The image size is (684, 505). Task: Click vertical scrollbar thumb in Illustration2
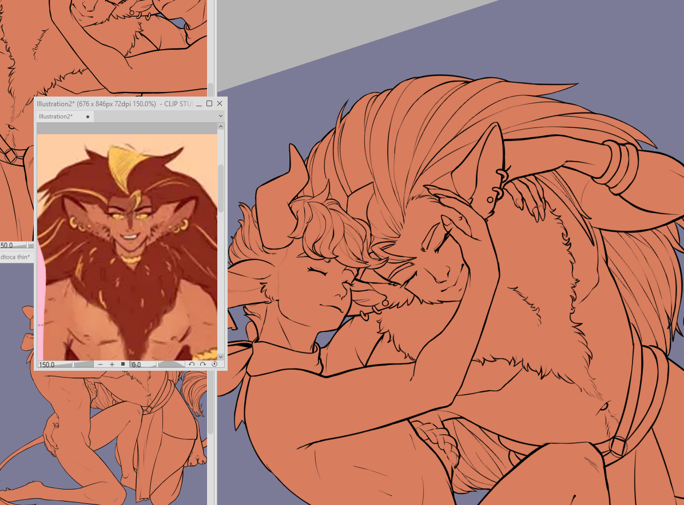[221, 188]
